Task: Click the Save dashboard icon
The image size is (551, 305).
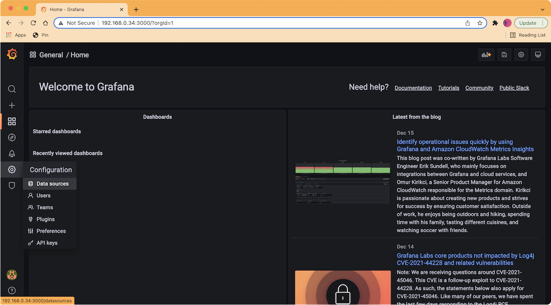Action: click(504, 54)
